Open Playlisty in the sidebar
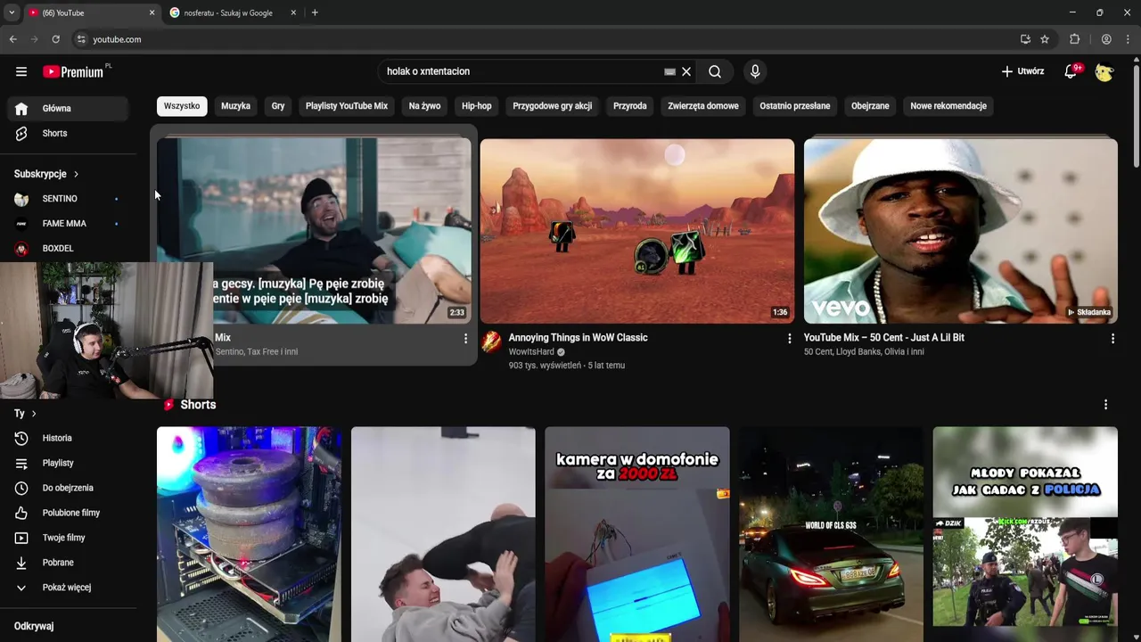Viewport: 1141px width, 642px height. (x=70, y=463)
